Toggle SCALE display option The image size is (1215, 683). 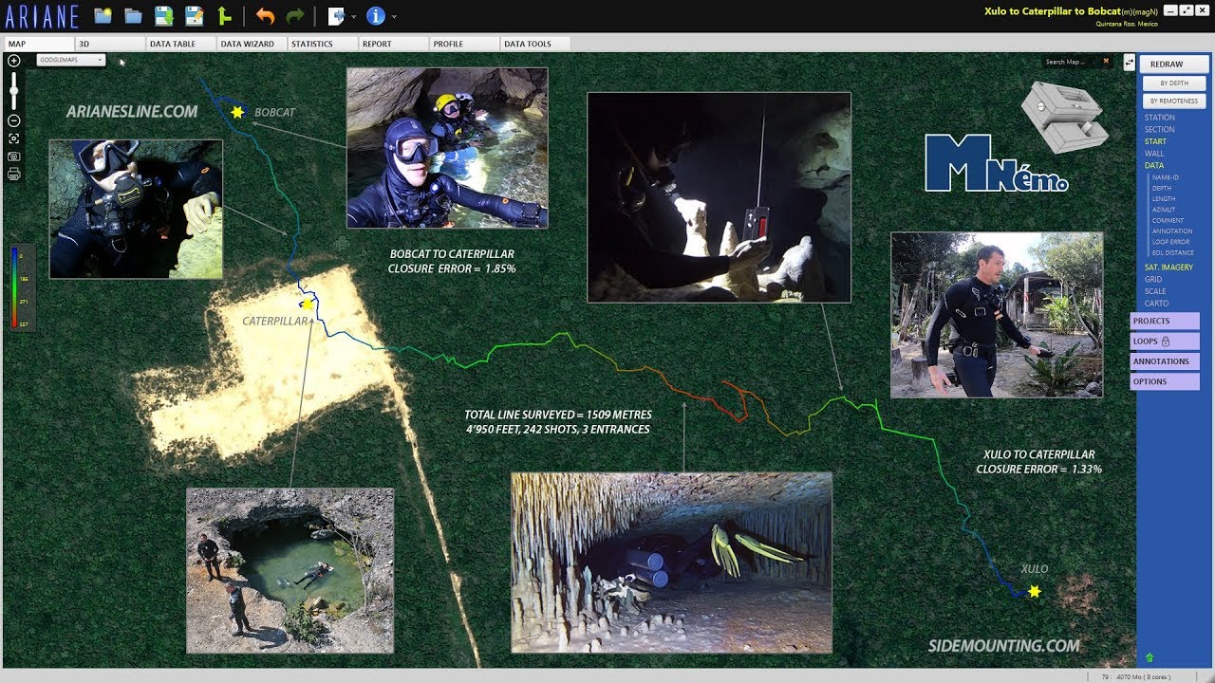coord(1154,291)
